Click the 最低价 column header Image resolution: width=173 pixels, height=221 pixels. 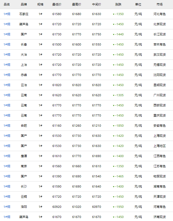click(x=57, y=4)
